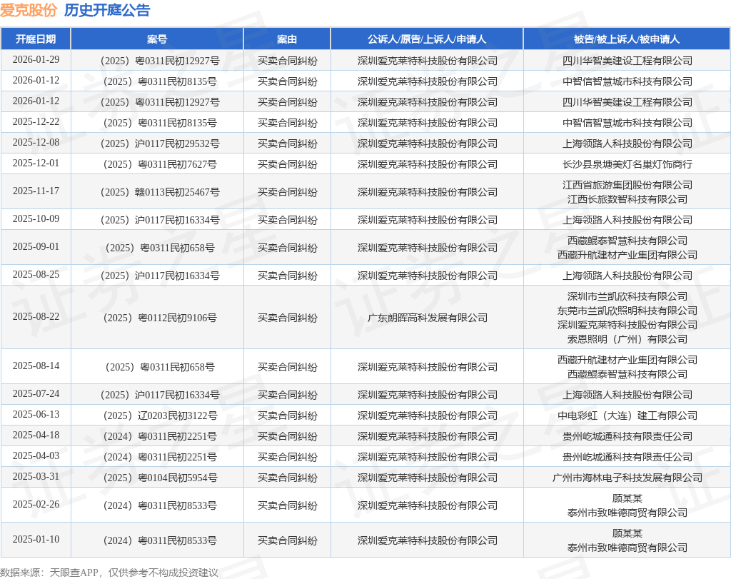Viewport: 731px width, 579px height.
Task: Select the 案由 column header
Action: (287, 39)
